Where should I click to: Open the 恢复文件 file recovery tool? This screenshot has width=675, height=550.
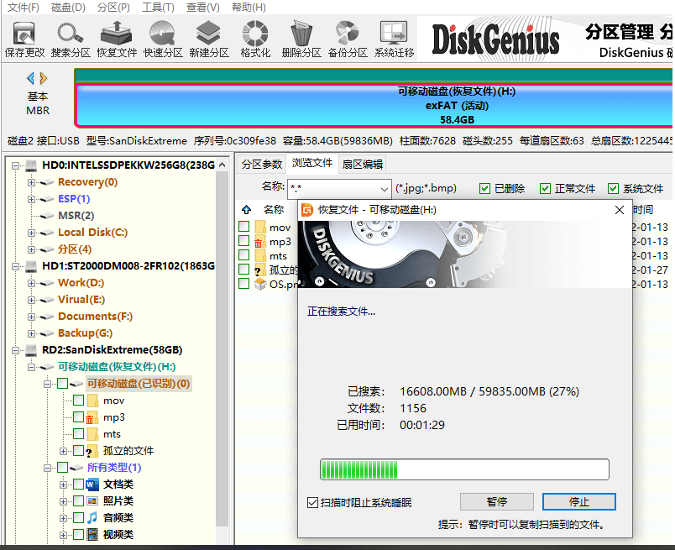tap(117, 39)
